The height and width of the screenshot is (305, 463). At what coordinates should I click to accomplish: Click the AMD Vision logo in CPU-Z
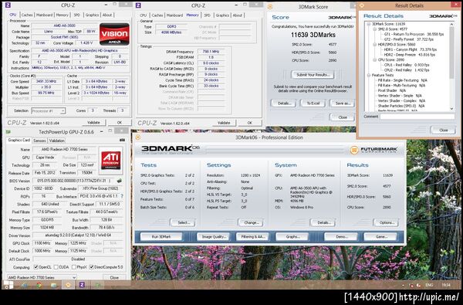click(114, 34)
